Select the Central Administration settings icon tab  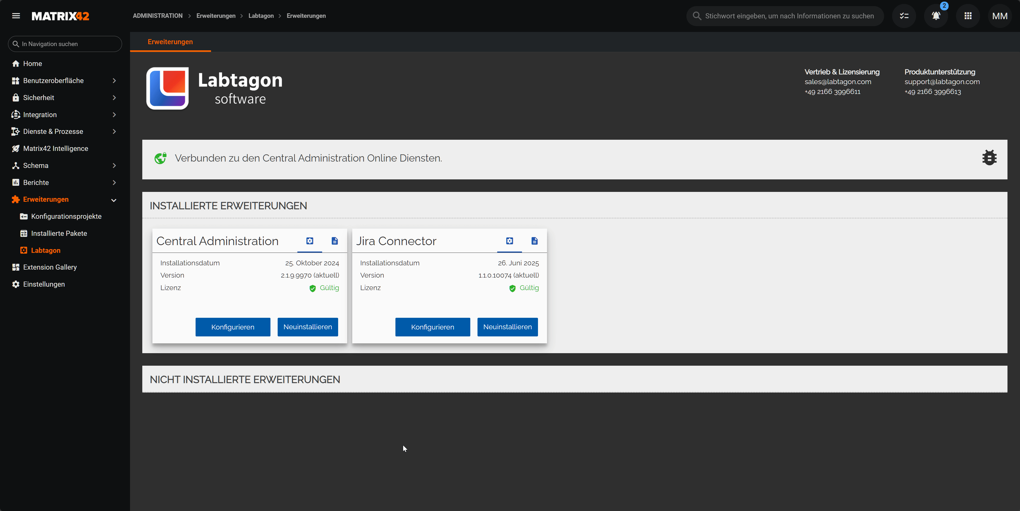coord(310,241)
